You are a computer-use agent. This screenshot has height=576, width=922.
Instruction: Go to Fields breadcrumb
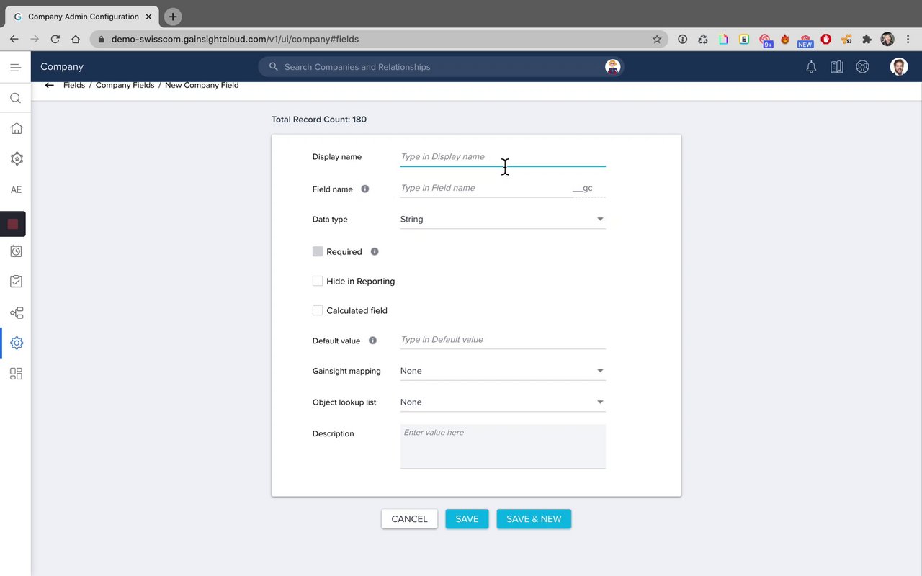tap(74, 85)
